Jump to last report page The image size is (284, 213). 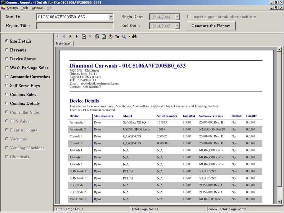[x=77, y=36]
